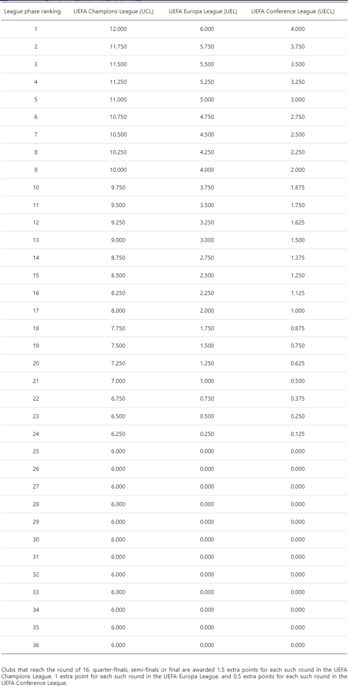Click ranking number 30 in first column

coord(36,539)
